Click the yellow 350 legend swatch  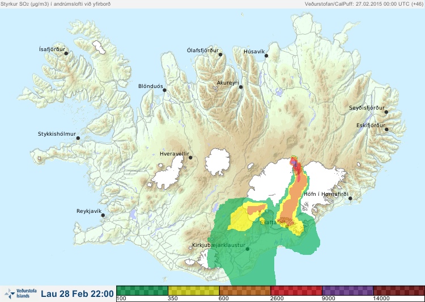point(194,291)
